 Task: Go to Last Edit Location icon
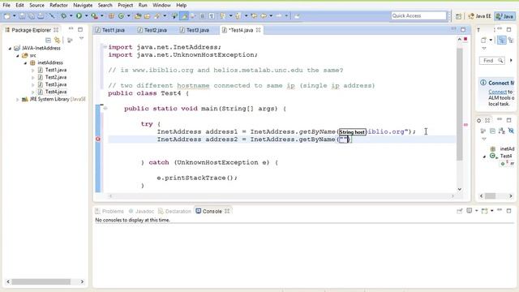pyautogui.click(x=254, y=16)
